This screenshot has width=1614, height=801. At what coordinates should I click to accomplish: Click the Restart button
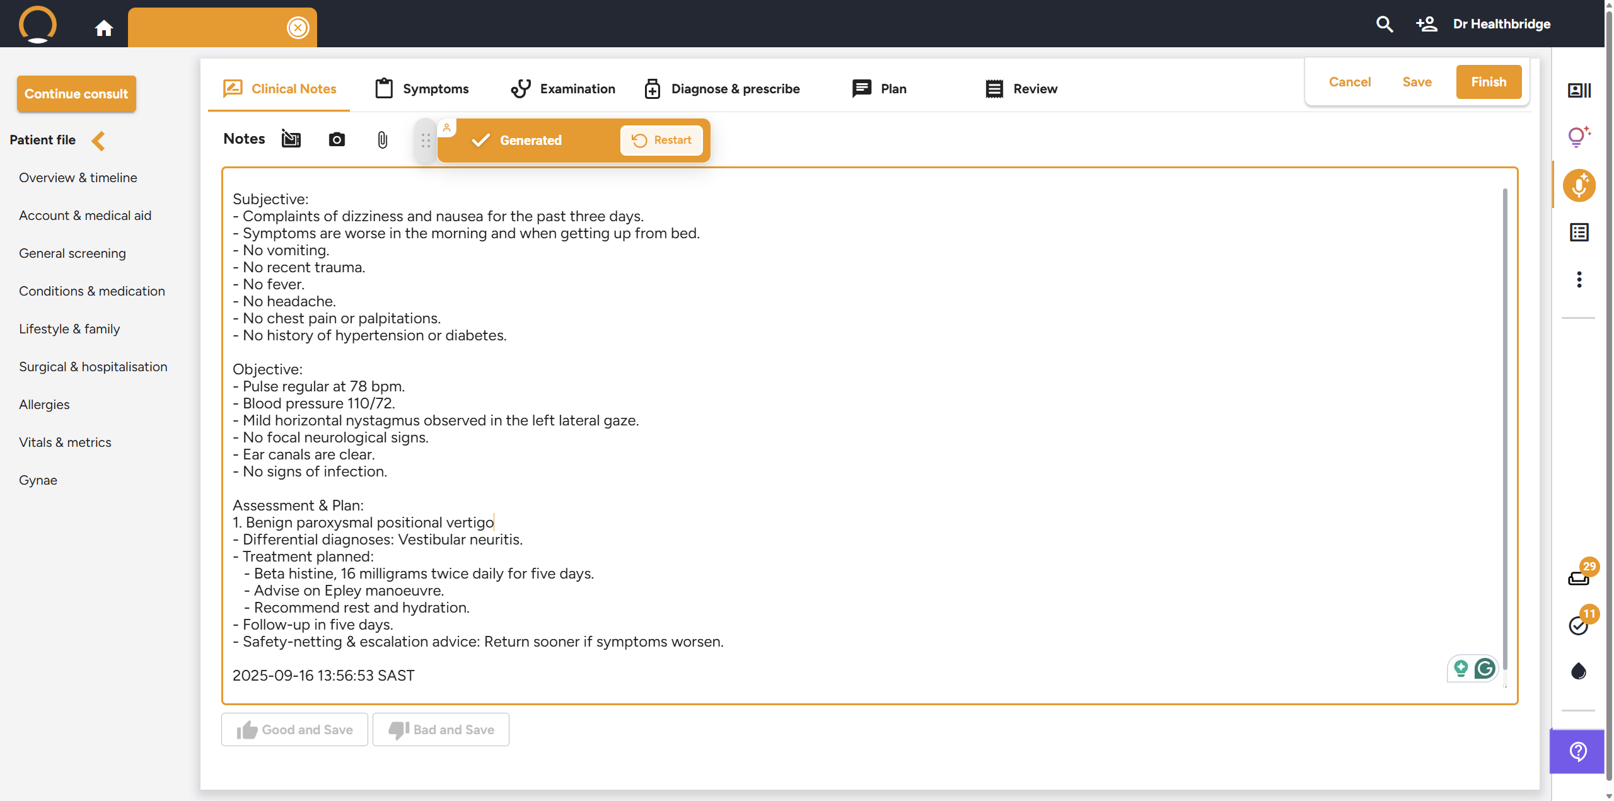(661, 140)
